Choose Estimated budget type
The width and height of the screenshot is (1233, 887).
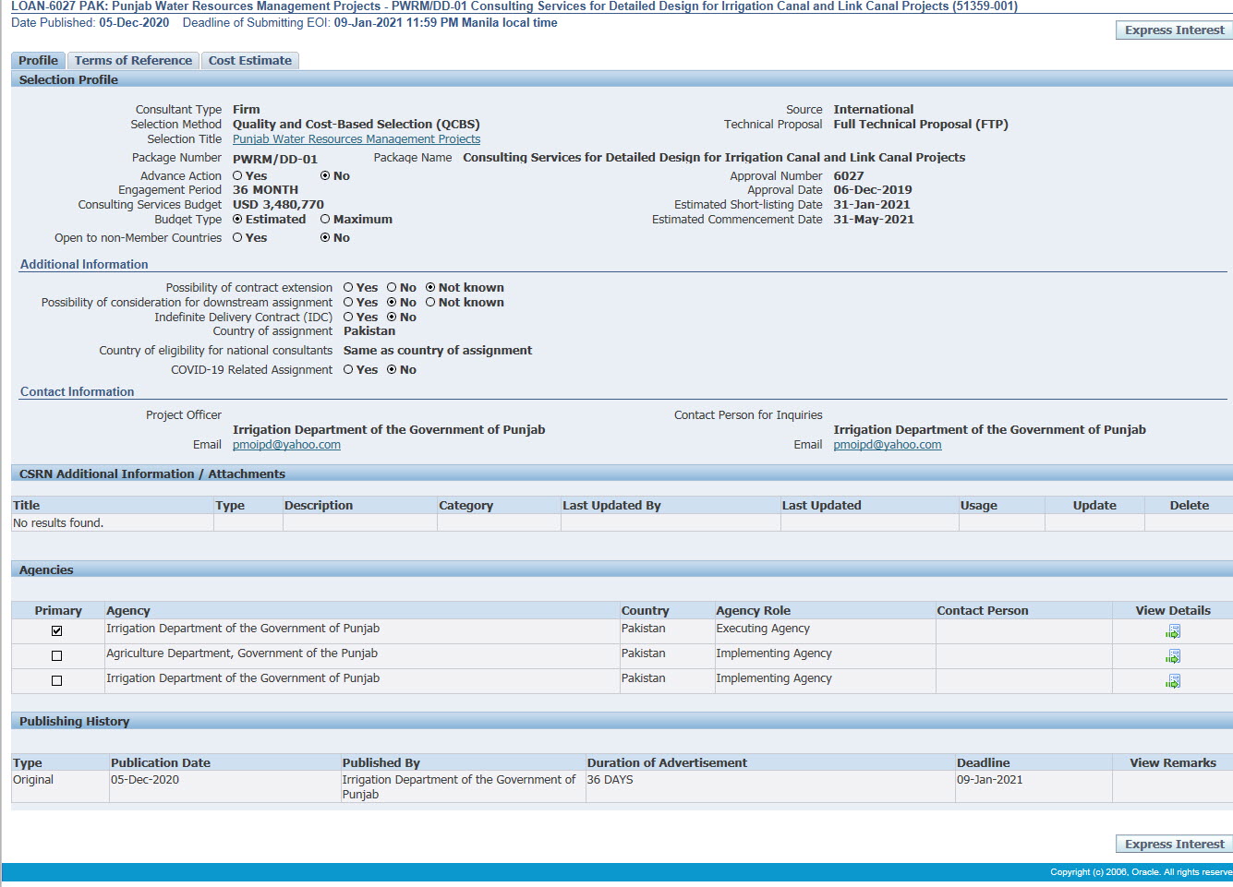click(237, 220)
